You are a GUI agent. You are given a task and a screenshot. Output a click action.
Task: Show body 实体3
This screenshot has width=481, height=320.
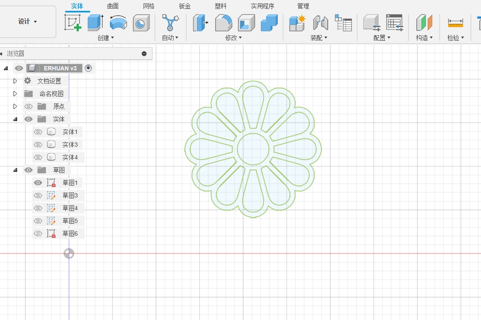(38, 145)
